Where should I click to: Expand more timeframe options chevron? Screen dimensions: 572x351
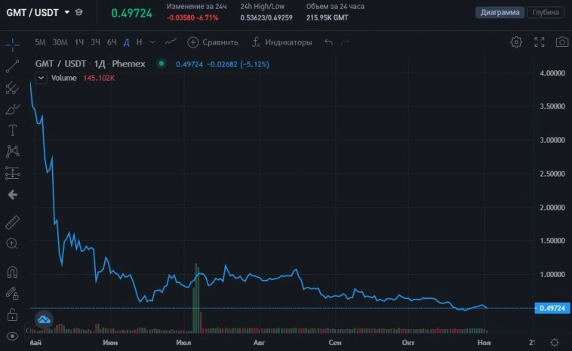point(152,42)
